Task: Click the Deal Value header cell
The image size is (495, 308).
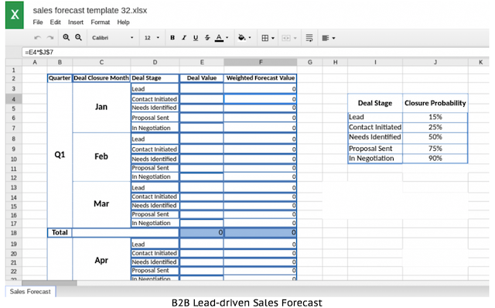Action: pyautogui.click(x=202, y=78)
